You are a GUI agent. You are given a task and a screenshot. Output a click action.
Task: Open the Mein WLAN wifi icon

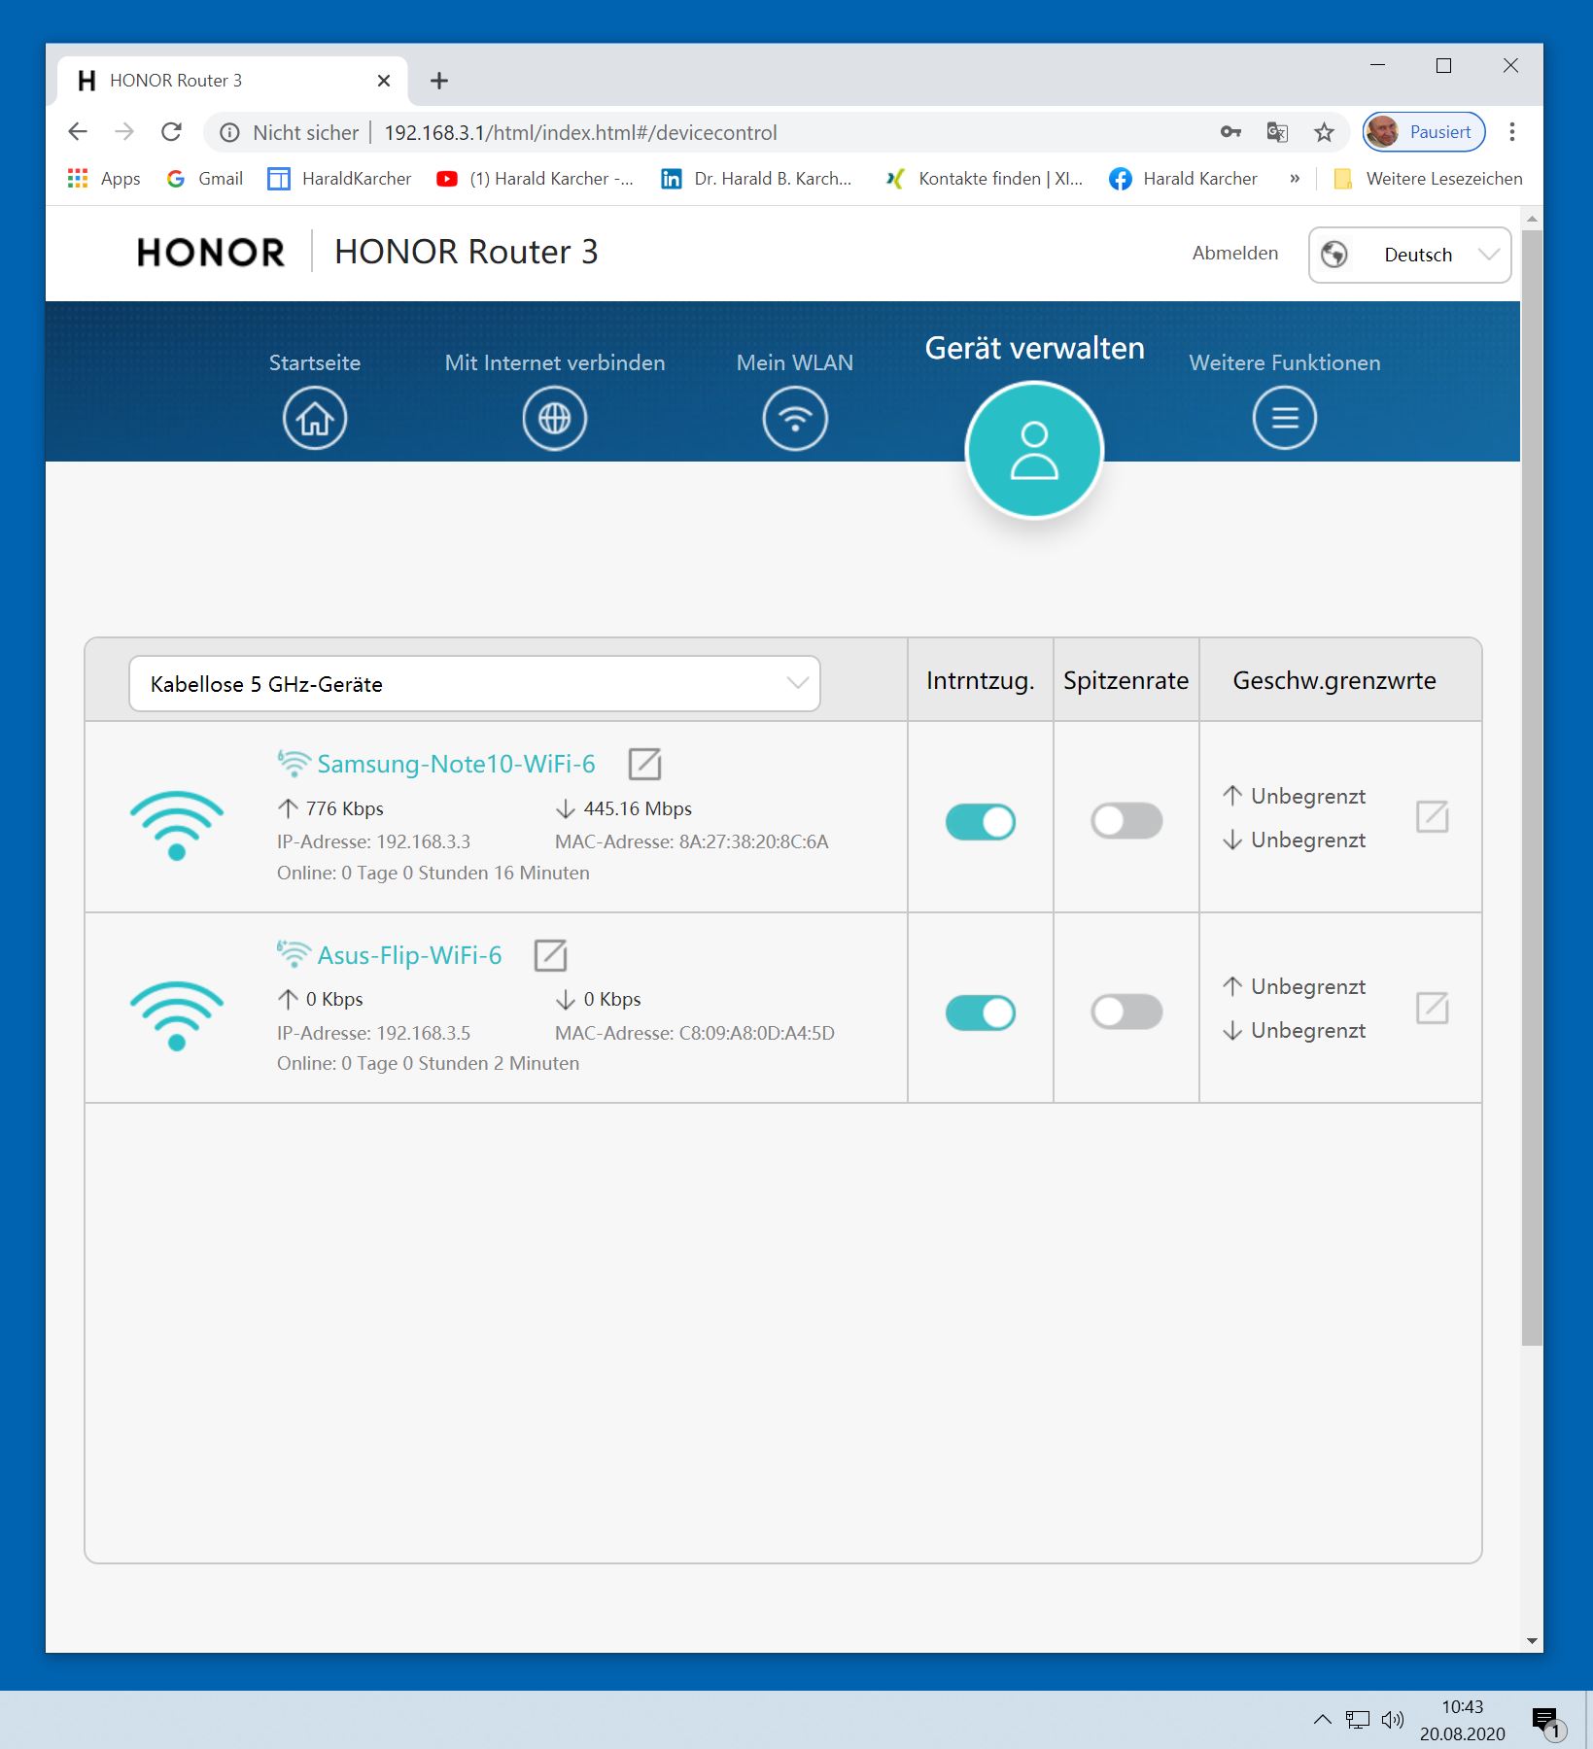point(795,419)
